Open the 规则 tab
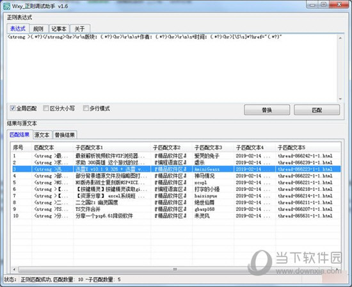 tap(38, 29)
